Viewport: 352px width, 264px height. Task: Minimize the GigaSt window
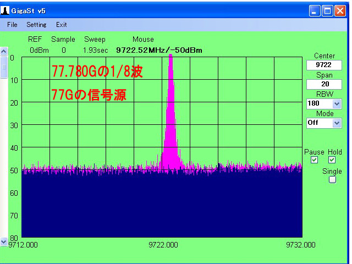315,11
